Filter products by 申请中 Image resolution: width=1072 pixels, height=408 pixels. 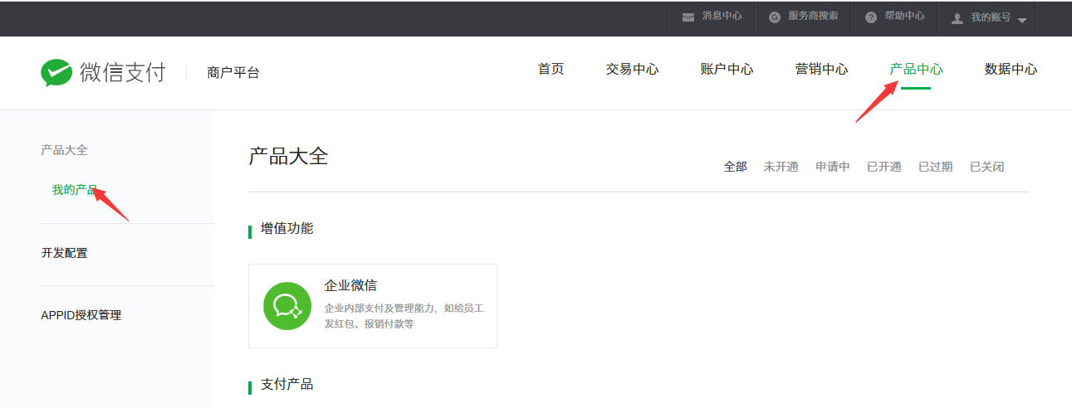pyautogui.click(x=833, y=167)
